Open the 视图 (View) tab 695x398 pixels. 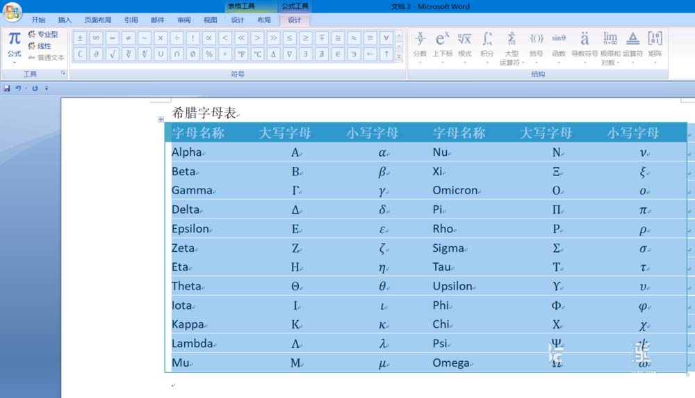tap(210, 20)
